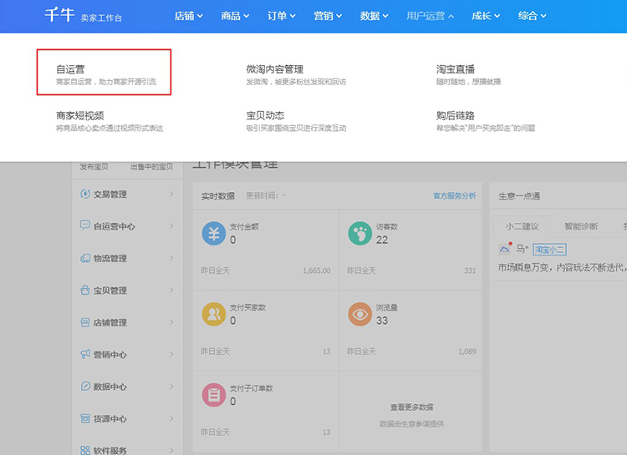Switch to the 智能诊断 tab
Screen dimensions: 627x455
coord(581,226)
